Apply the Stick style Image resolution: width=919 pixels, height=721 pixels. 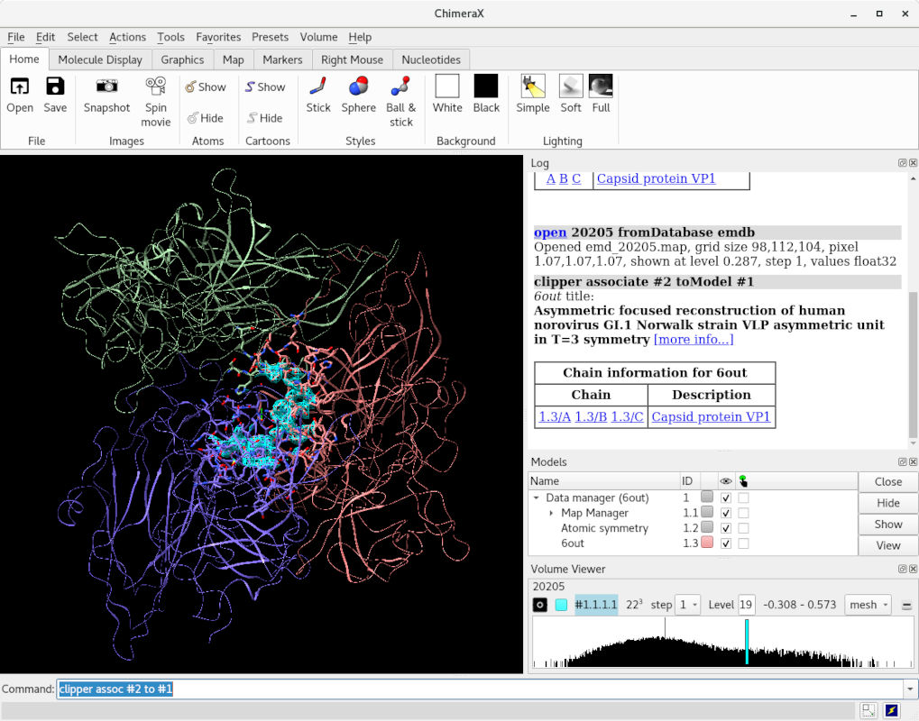(x=318, y=86)
